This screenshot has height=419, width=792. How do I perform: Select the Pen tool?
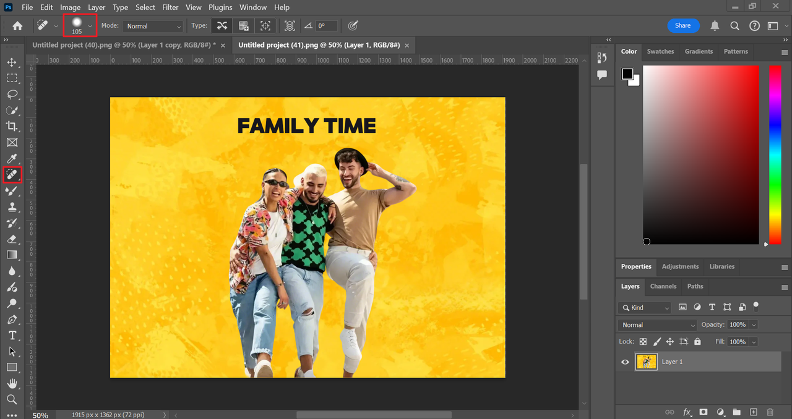[x=12, y=320]
